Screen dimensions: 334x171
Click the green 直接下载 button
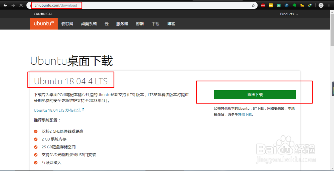(x=255, y=95)
